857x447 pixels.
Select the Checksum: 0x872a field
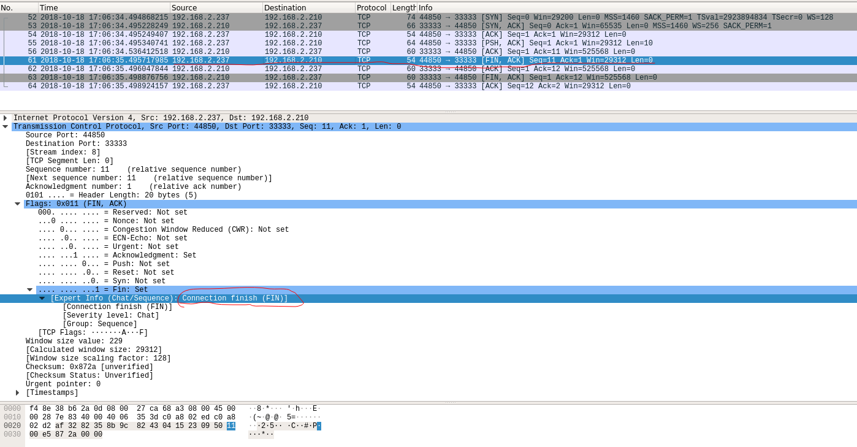point(90,367)
